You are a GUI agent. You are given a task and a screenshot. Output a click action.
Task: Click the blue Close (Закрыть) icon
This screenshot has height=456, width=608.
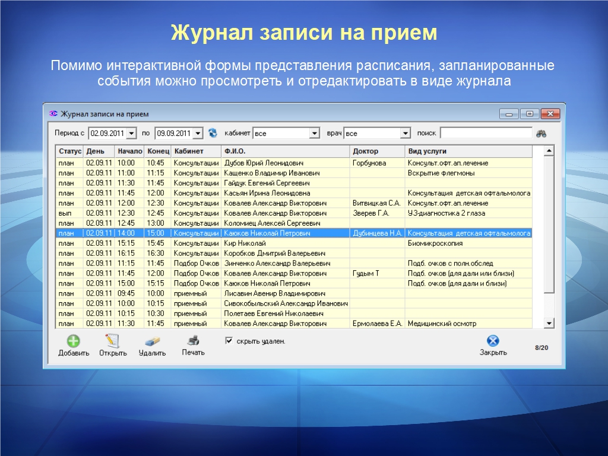click(493, 341)
